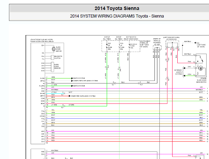The width and height of the screenshot is (209, 159).
Task: Click the "RIGHT DOOR CONTROL RELAY" heading
Action: [42, 41]
